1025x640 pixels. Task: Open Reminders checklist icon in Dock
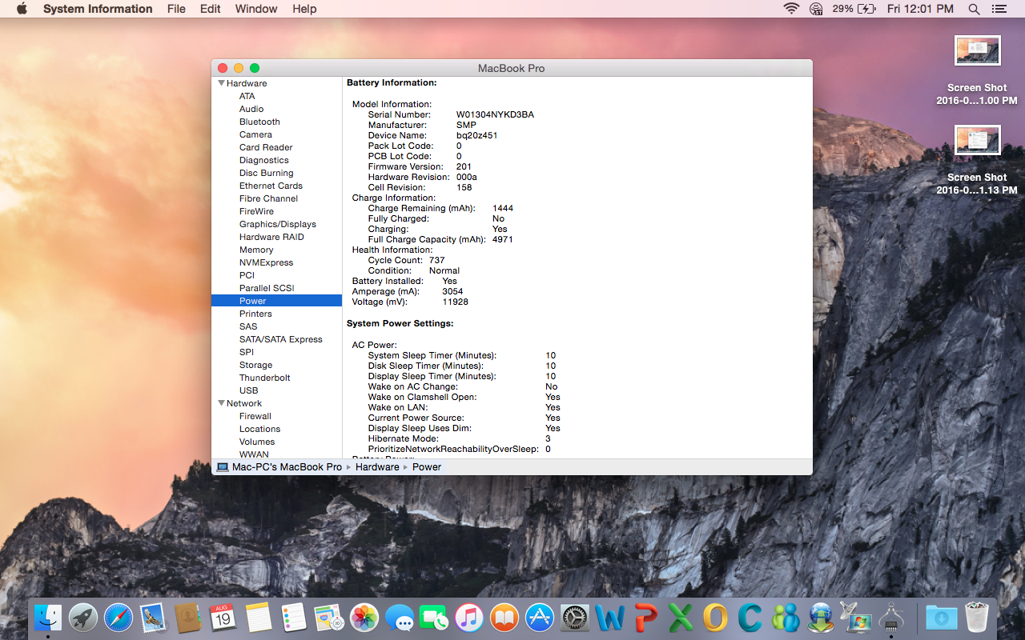tap(294, 618)
